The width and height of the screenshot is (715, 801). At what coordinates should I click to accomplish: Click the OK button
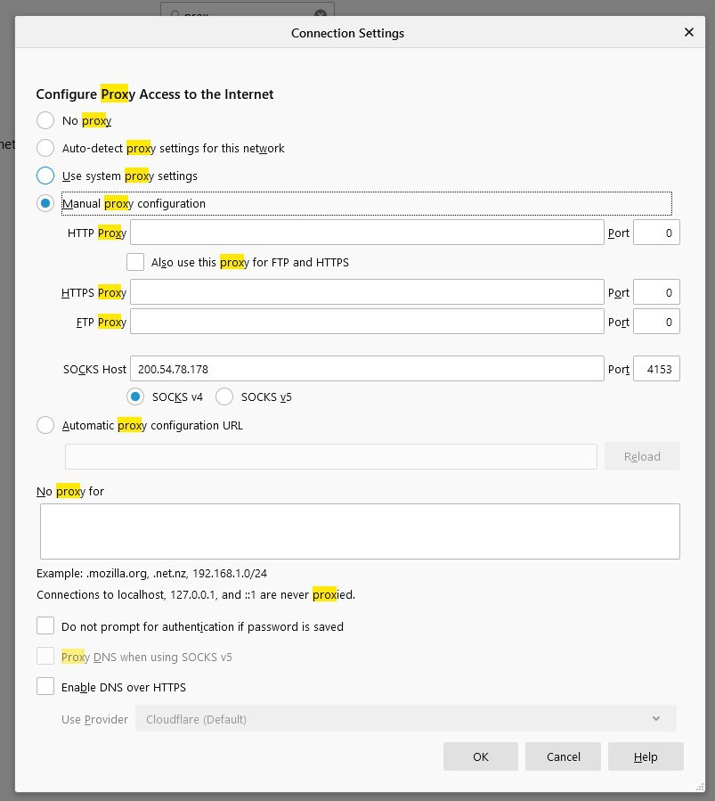tap(480, 756)
